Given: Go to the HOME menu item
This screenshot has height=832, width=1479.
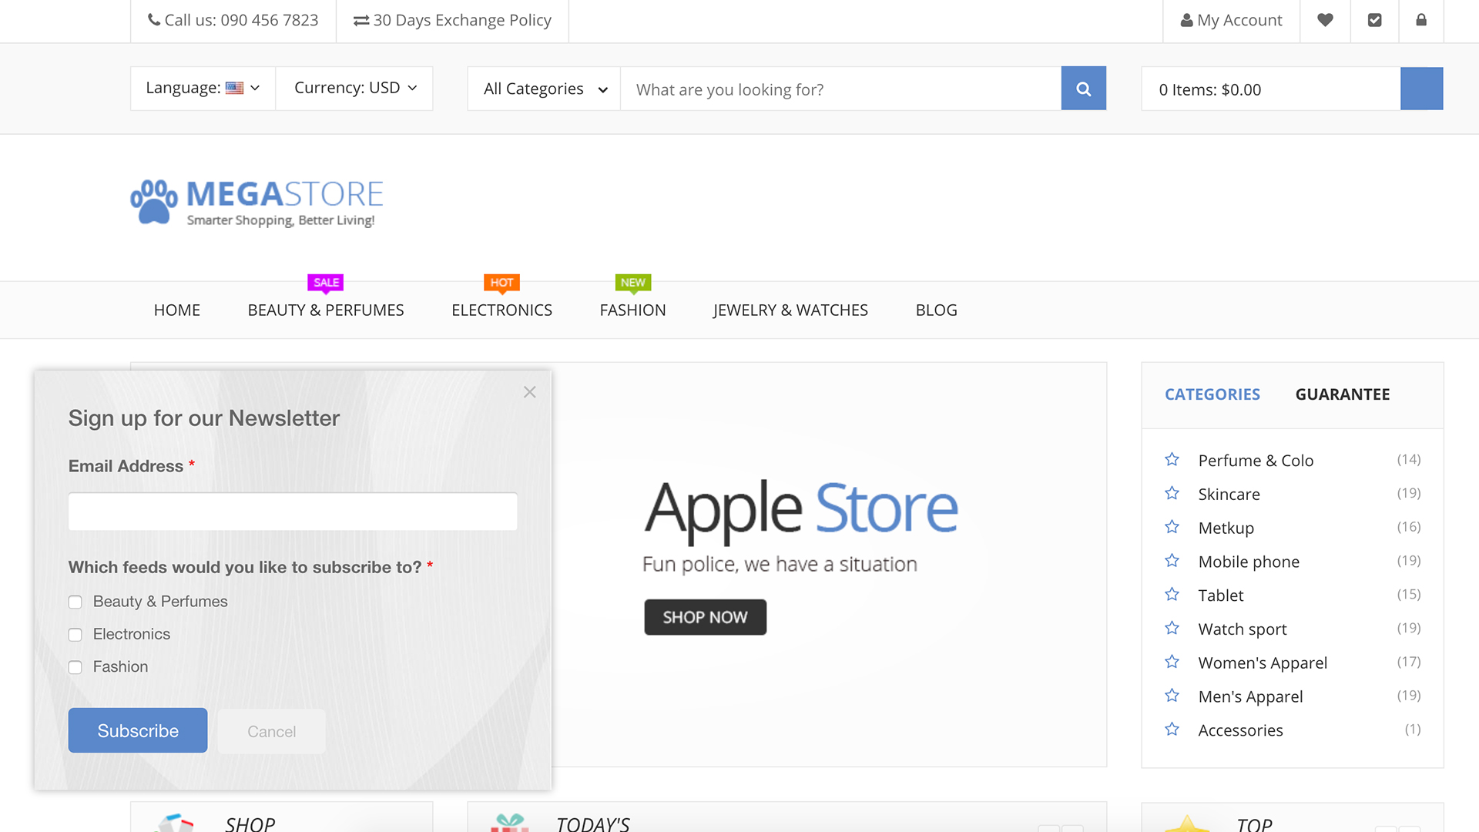Looking at the screenshot, I should [x=177, y=310].
